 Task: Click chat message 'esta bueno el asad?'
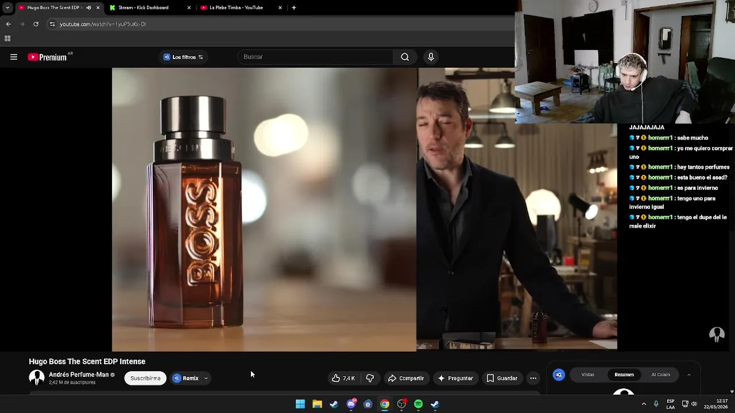click(x=678, y=177)
